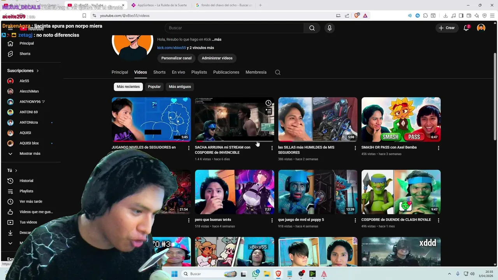498x280 pixels.
Task: Open the account avatar menu
Action: [x=481, y=28]
